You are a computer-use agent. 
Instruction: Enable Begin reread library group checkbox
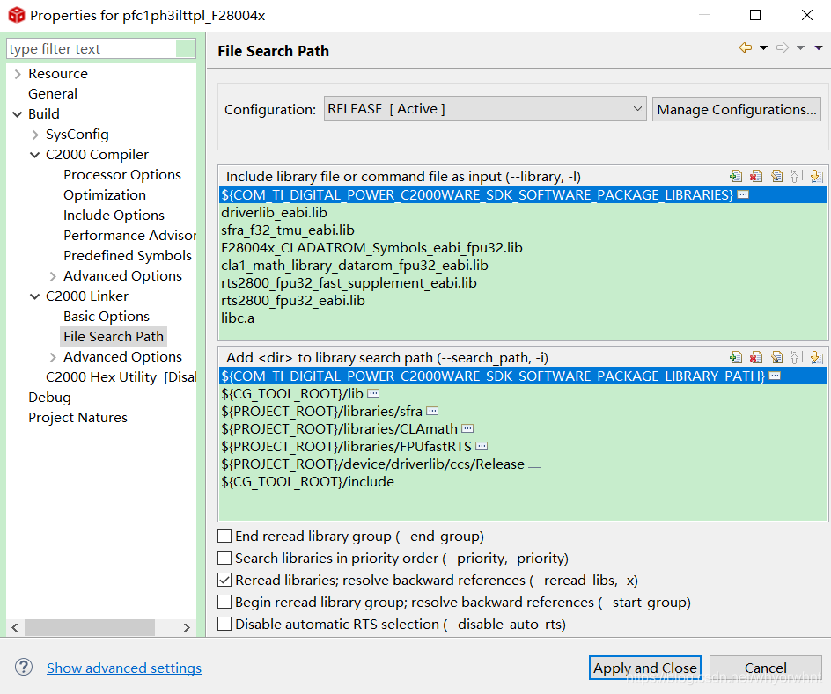[x=224, y=602]
